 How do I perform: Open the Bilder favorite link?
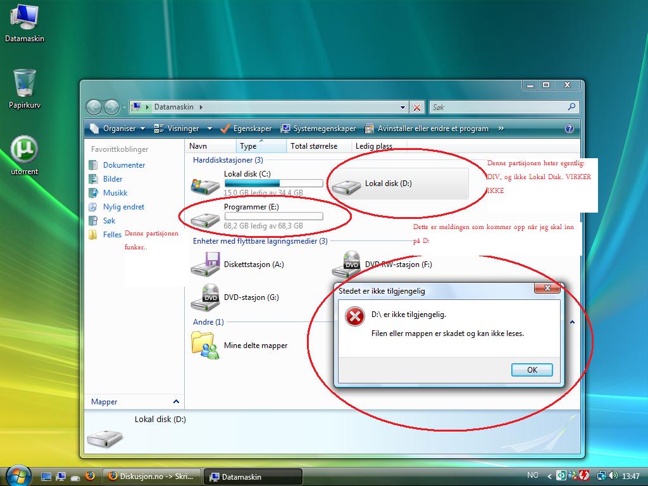[113, 179]
